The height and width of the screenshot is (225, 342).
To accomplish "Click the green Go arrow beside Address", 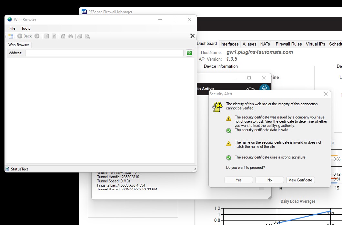I will [x=189, y=53].
